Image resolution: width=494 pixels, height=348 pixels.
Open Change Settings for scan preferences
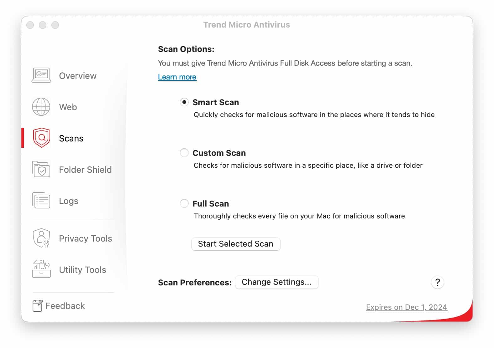[x=277, y=282]
